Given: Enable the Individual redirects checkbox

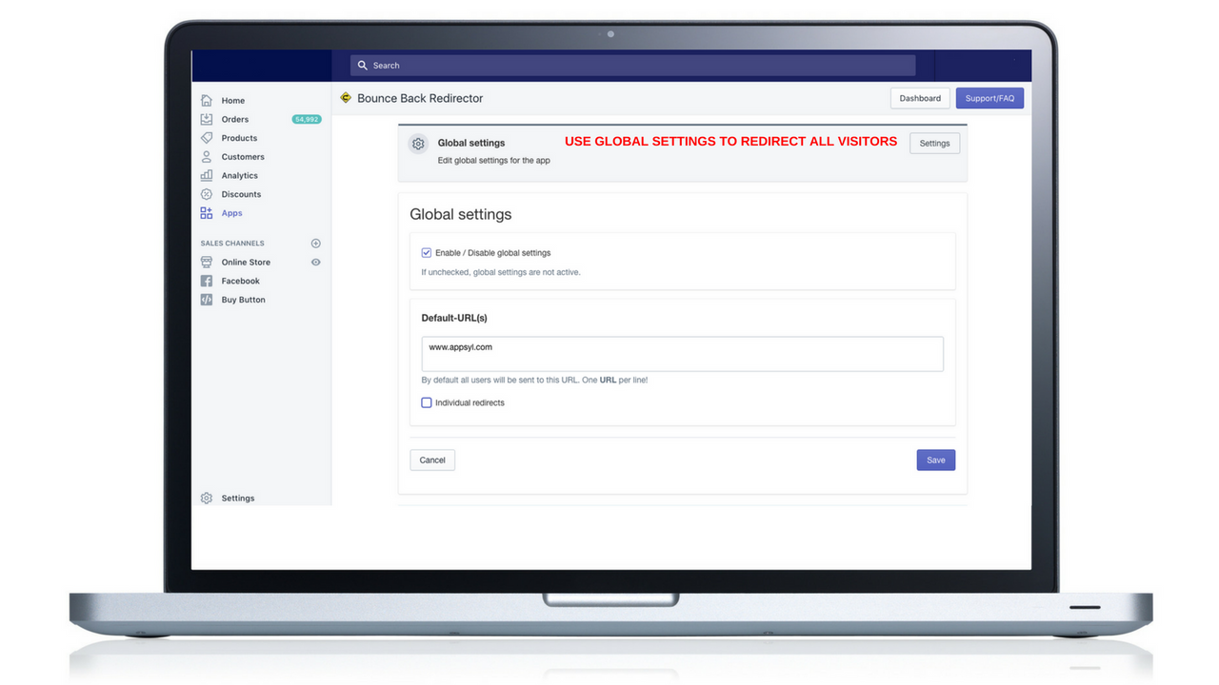Looking at the screenshot, I should point(426,402).
